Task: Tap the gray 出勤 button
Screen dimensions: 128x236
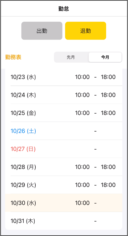Action: click(x=42, y=31)
